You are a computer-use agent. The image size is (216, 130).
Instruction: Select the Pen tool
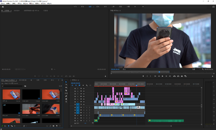click(x=66, y=96)
